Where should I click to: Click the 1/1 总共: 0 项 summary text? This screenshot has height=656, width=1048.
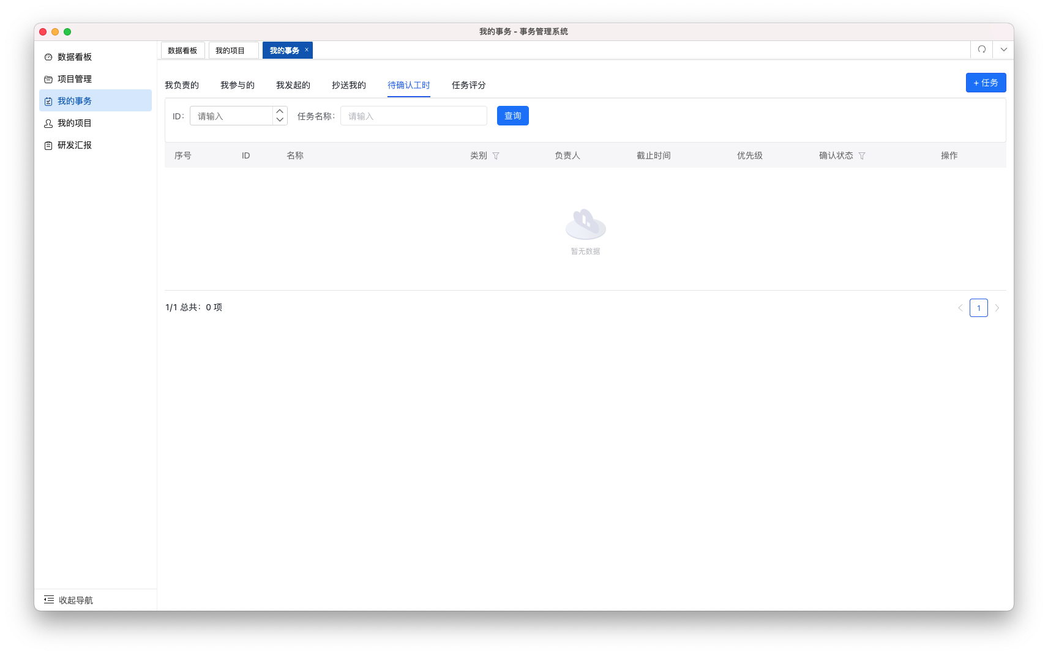(x=193, y=307)
